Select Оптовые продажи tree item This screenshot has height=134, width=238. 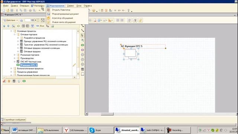32,51
